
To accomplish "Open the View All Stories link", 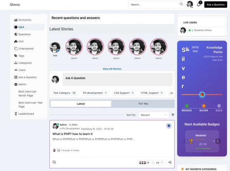I will 112,69.
